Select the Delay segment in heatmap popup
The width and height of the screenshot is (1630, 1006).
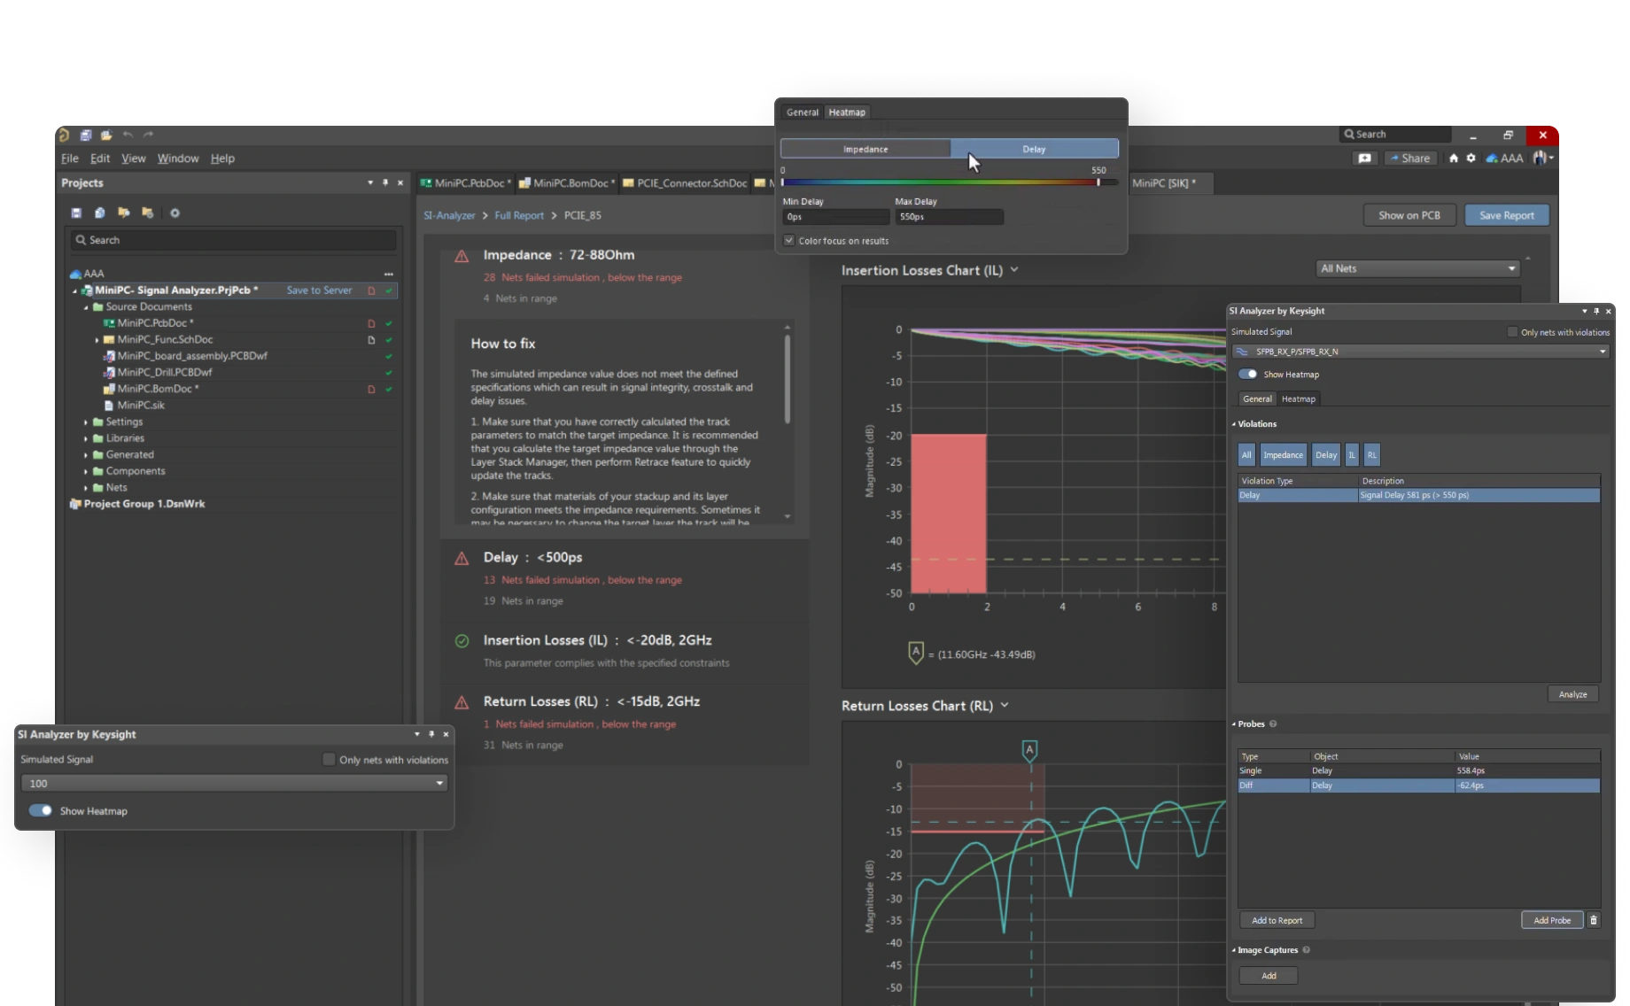1034,149
